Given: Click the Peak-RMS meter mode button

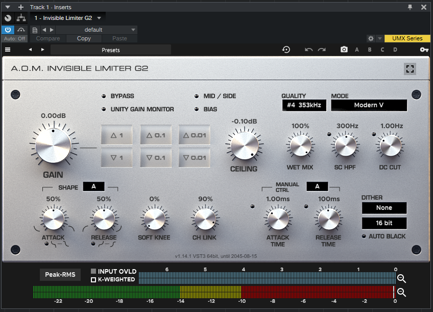Looking at the screenshot, I should (x=60, y=275).
